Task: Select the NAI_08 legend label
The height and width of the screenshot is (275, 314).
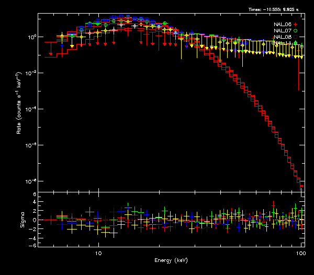Action: pos(282,37)
